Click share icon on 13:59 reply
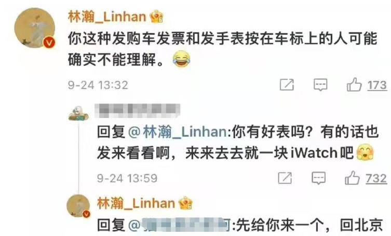This screenshot has height=236, width=391. (x=285, y=178)
